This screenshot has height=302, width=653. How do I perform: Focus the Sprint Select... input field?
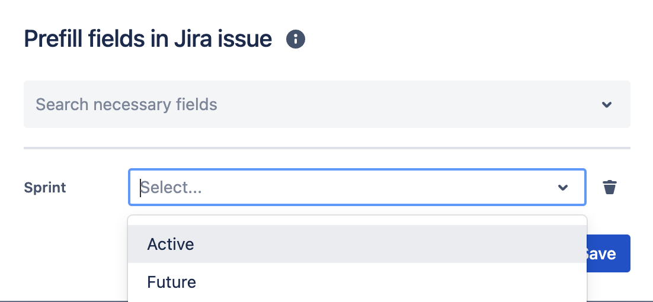[344, 188]
